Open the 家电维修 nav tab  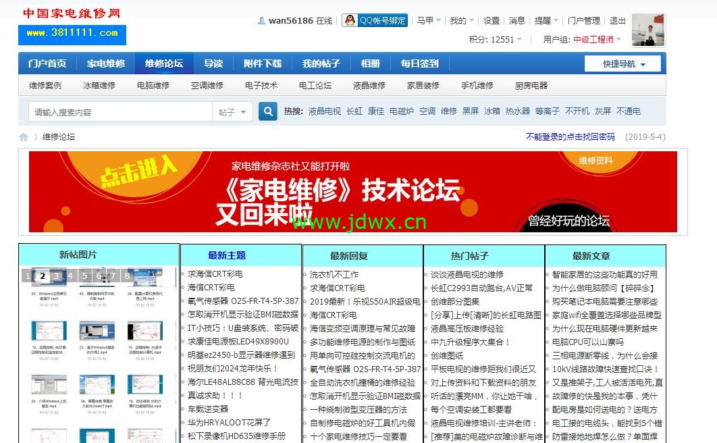[105, 63]
